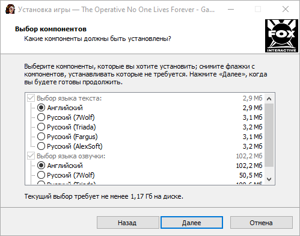Click the scrollbar track below the thumb
This screenshot has width=300, height=236.
[269, 170]
